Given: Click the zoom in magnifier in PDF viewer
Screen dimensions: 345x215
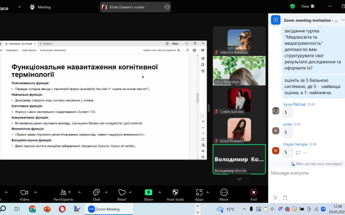Looking at the screenshot, I should pos(203,151).
